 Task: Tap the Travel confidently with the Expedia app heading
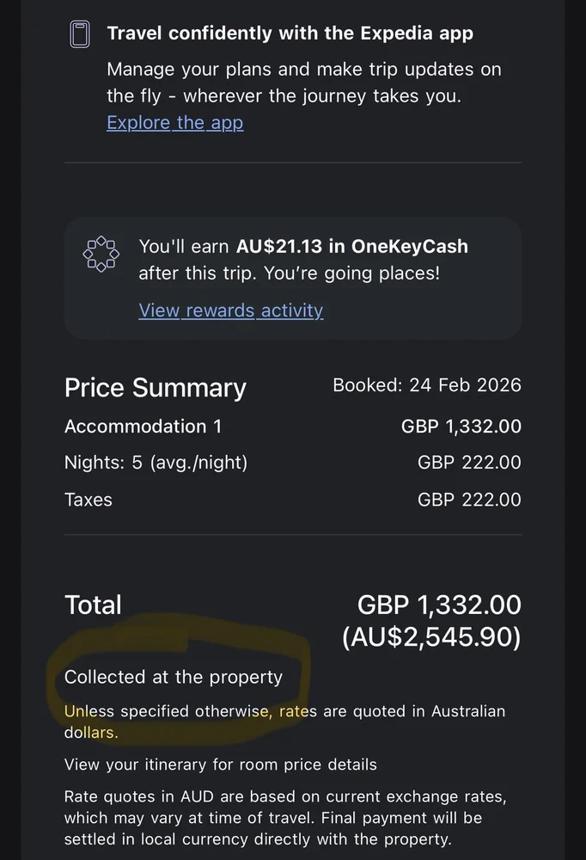(290, 34)
